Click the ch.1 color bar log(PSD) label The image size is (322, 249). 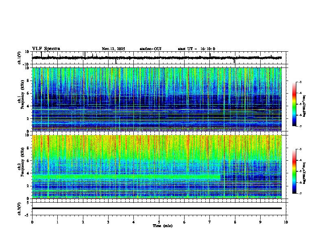304,106
